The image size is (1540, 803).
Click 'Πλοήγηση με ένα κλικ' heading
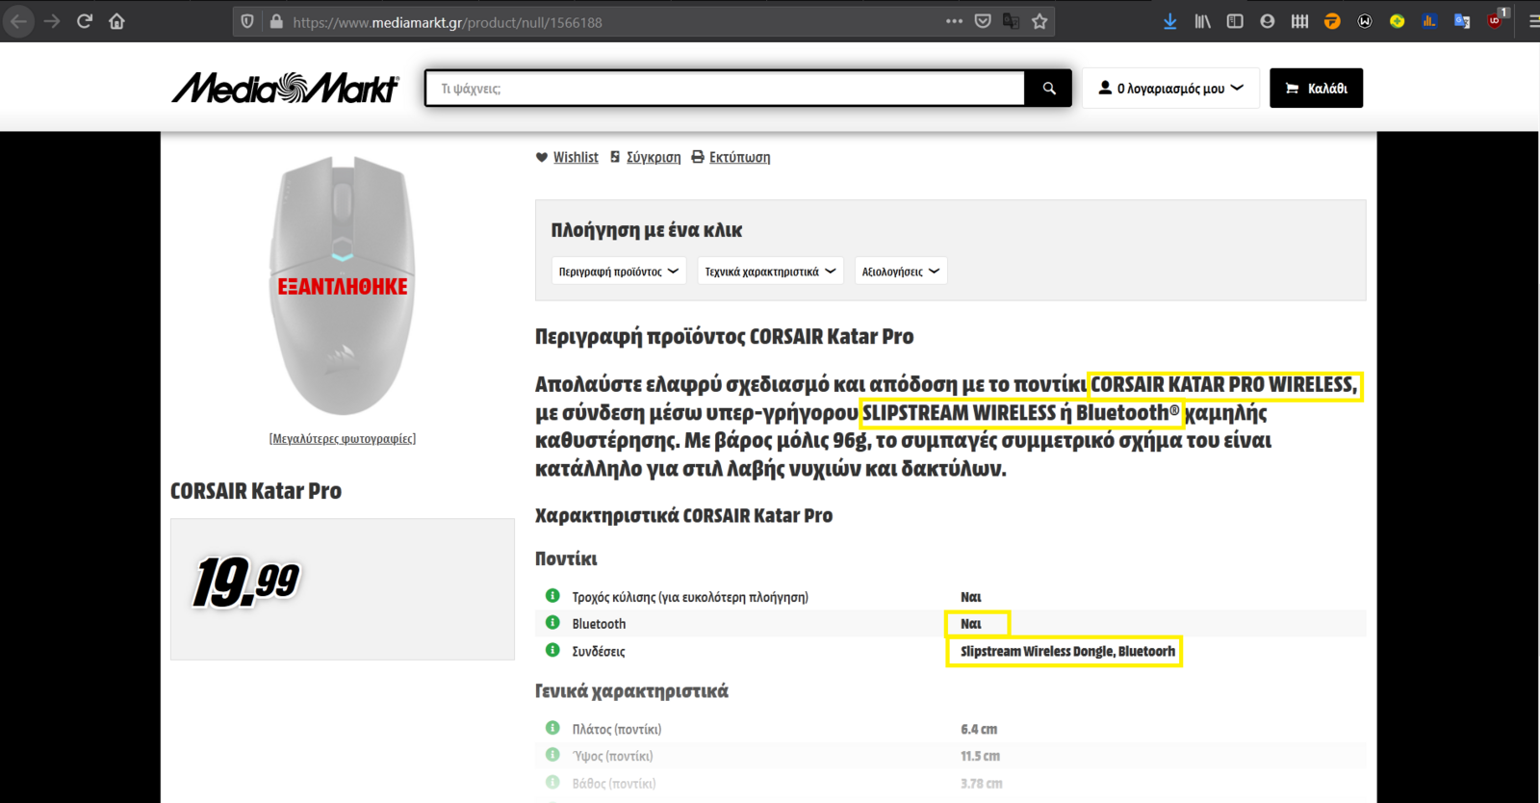[647, 230]
